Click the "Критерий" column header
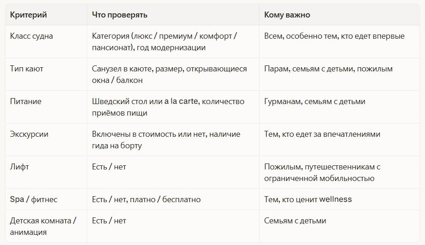This screenshot has height=245, width=425. (x=29, y=15)
